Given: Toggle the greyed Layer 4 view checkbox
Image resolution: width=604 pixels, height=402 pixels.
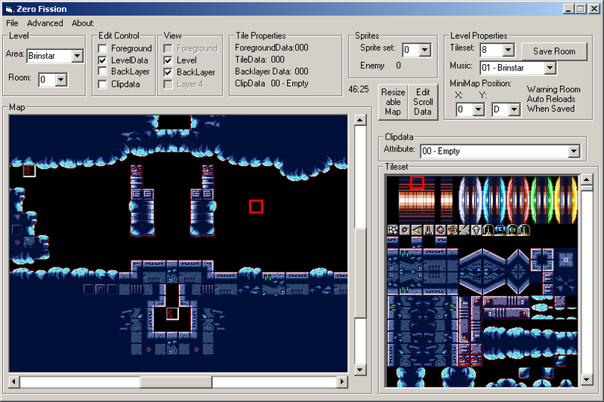Looking at the screenshot, I should click(x=168, y=84).
